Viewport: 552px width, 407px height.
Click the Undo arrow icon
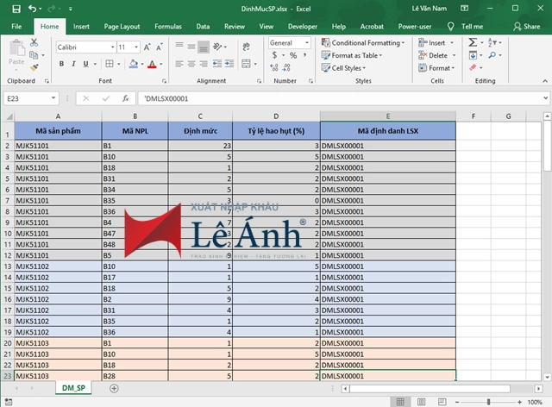(x=31, y=9)
